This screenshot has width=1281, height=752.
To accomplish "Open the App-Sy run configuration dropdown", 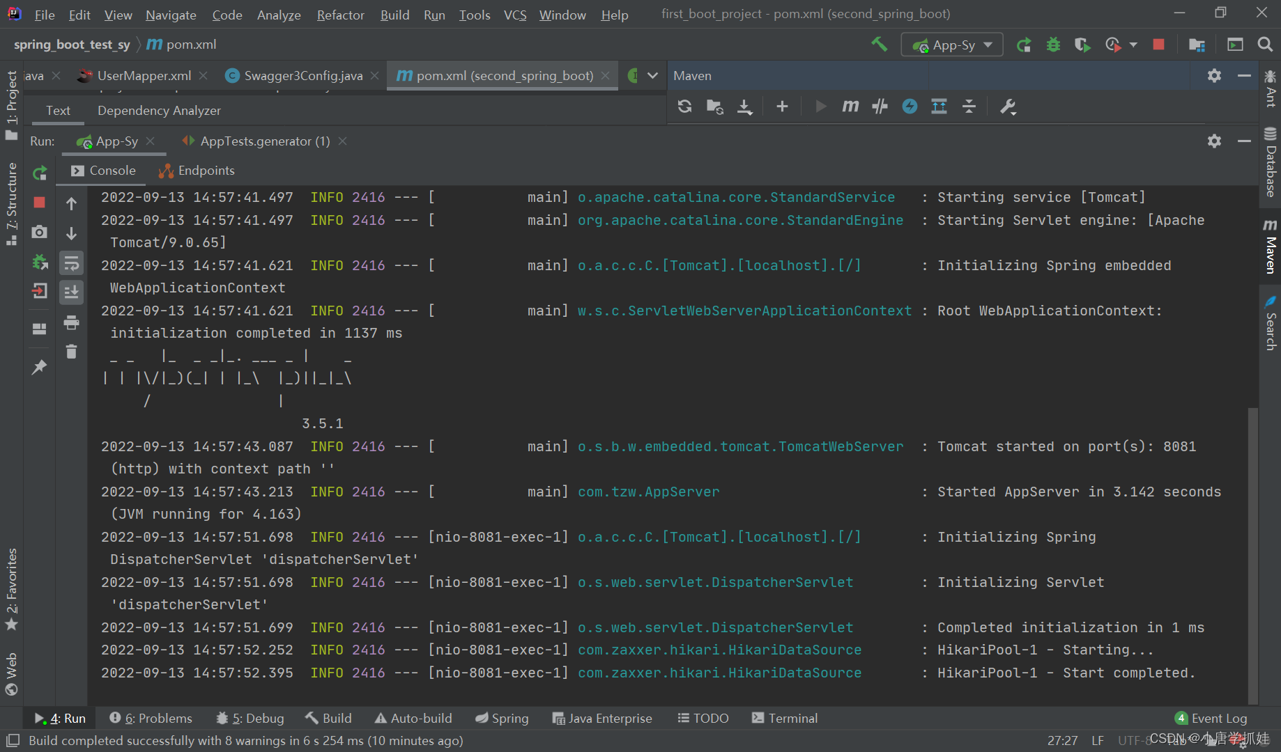I will click(952, 45).
